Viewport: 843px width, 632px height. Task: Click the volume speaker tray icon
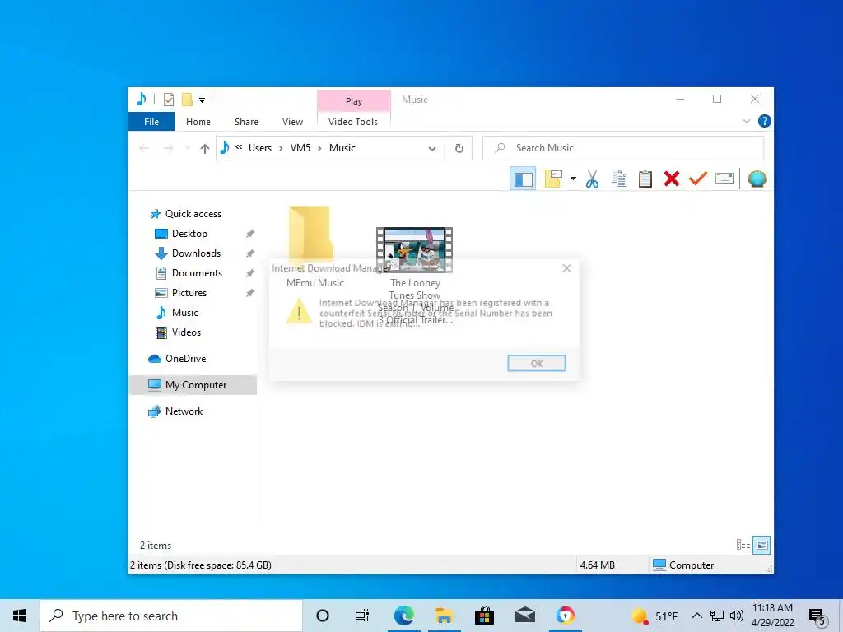pyautogui.click(x=737, y=616)
